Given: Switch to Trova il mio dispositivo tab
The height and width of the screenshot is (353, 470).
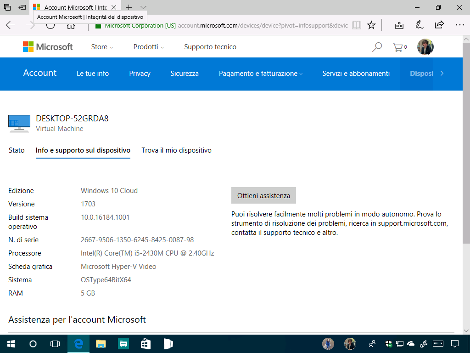Looking at the screenshot, I should tap(176, 150).
